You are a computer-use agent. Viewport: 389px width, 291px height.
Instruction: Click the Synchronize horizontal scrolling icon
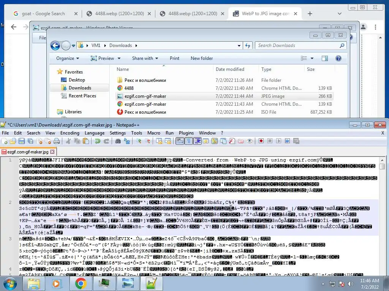pos(168,141)
